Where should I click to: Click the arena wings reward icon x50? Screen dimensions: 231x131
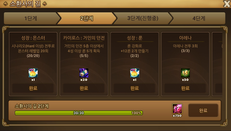coord(185,73)
